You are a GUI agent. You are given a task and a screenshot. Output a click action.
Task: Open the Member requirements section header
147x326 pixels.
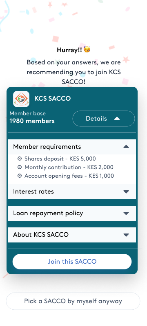click(x=72, y=147)
